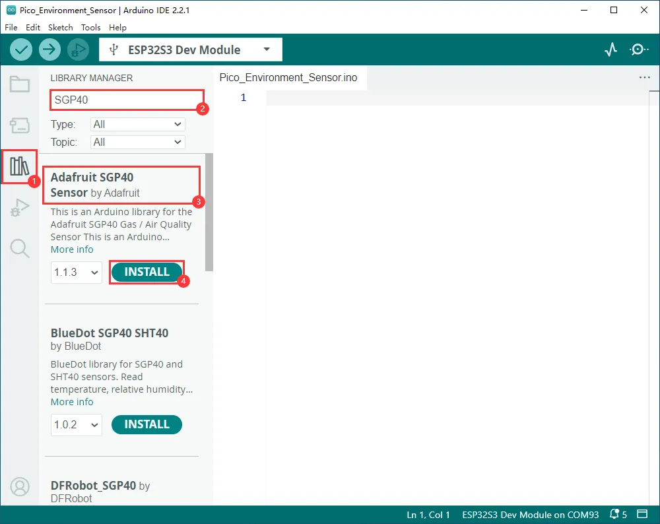Open the Tools menu

tap(91, 27)
